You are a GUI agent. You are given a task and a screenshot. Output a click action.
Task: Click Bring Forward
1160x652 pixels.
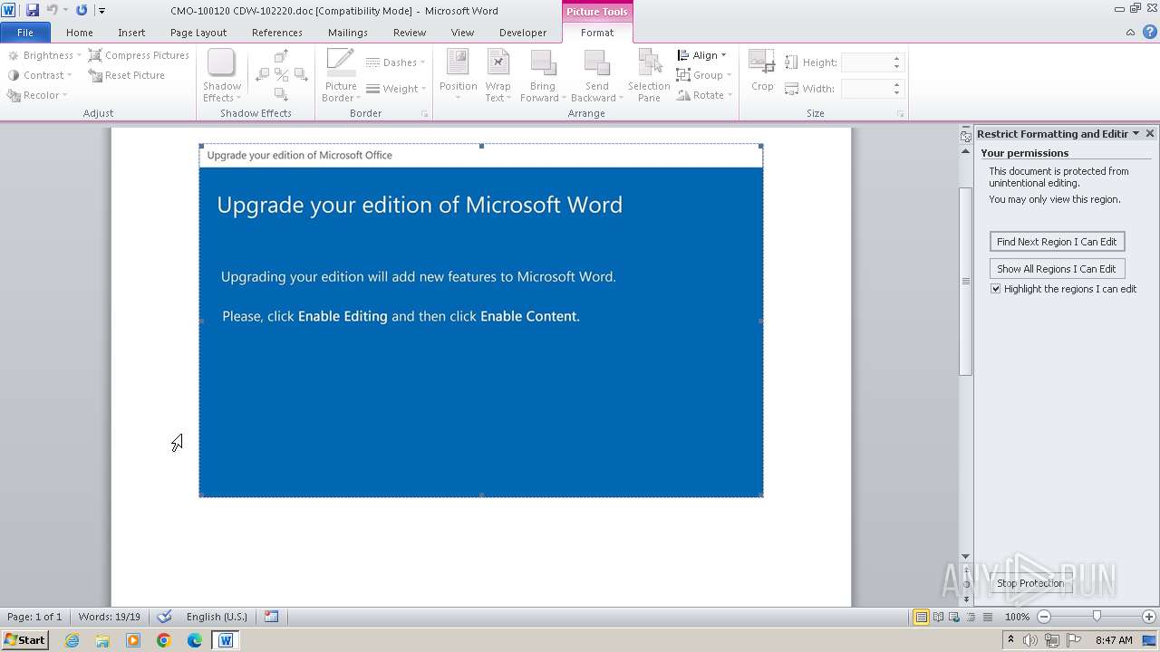coord(543,76)
